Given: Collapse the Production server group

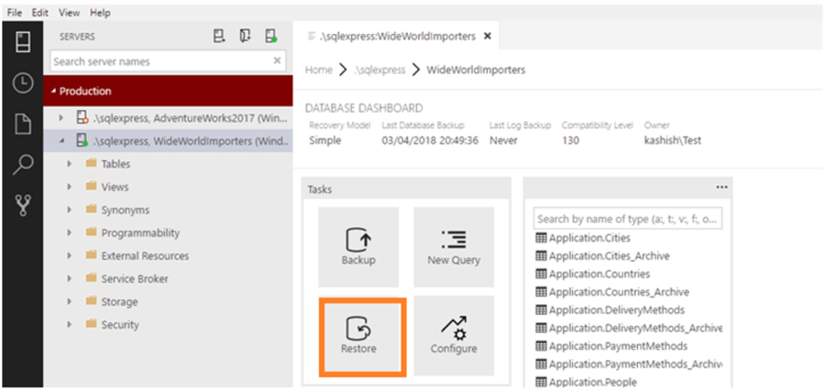Looking at the screenshot, I should pyautogui.click(x=54, y=92).
